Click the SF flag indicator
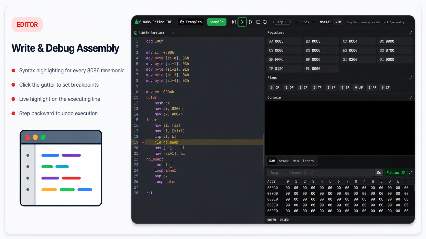Screen dimensions: 426x239 pos(331,88)
